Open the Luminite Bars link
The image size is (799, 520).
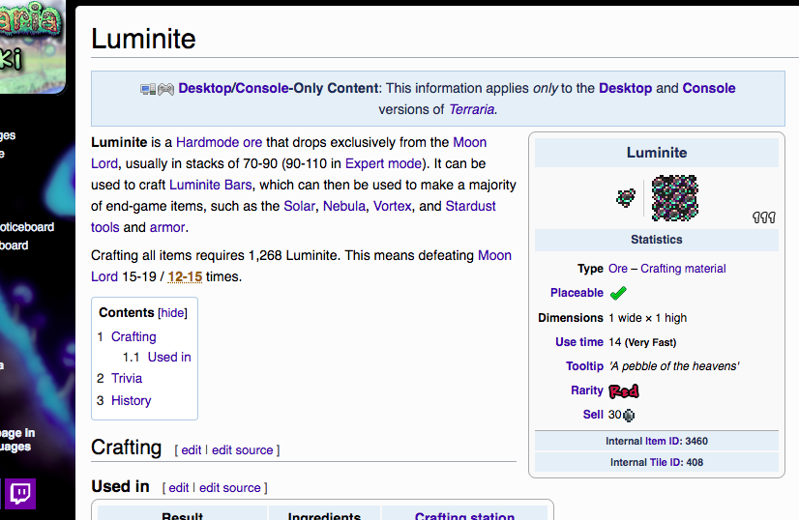[x=211, y=185]
